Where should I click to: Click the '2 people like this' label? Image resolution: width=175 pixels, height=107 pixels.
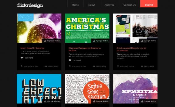pyautogui.click(x=150, y=41)
